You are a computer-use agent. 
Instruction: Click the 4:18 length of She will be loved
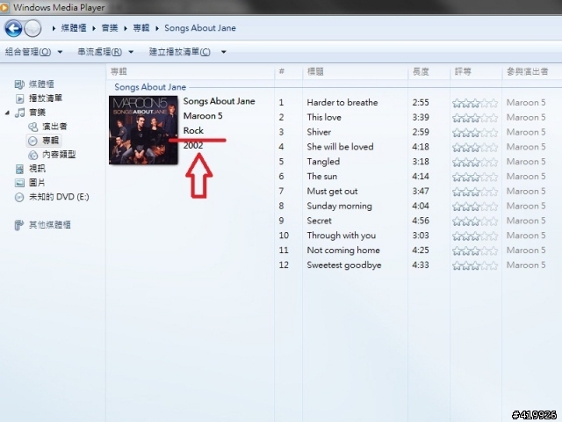421,147
